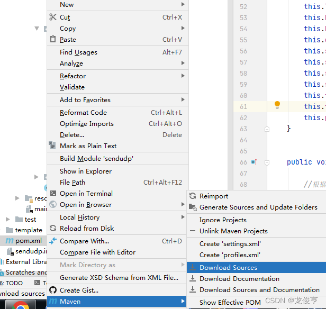Click the GitHub icon beside Create Gist
Image resolution: width=326 pixels, height=309 pixels.
pyautogui.click(x=53, y=290)
